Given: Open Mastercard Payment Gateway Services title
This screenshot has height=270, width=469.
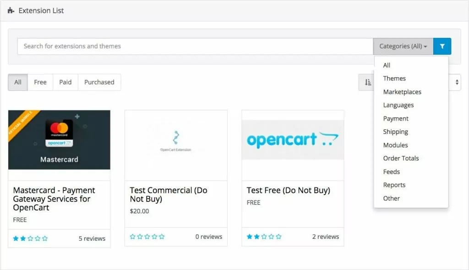Looking at the screenshot, I should pos(54,199).
